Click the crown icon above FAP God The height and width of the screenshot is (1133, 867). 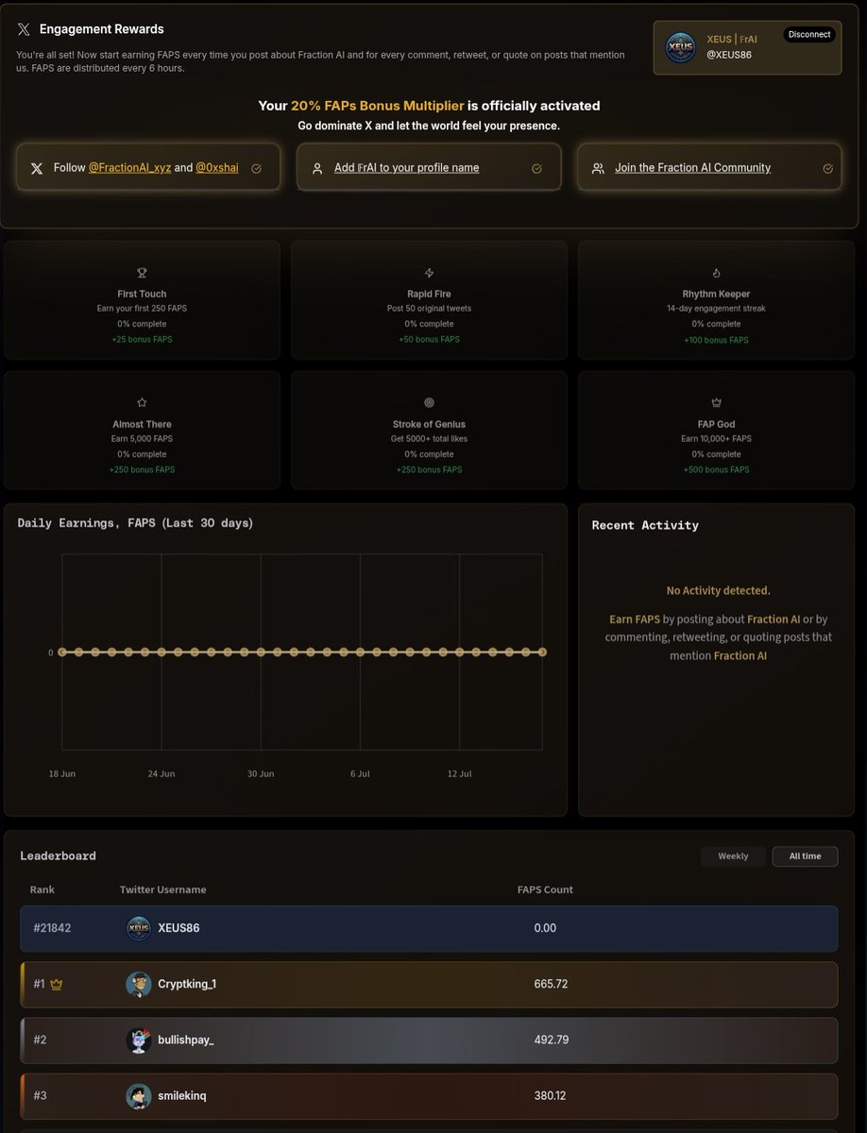pos(717,402)
